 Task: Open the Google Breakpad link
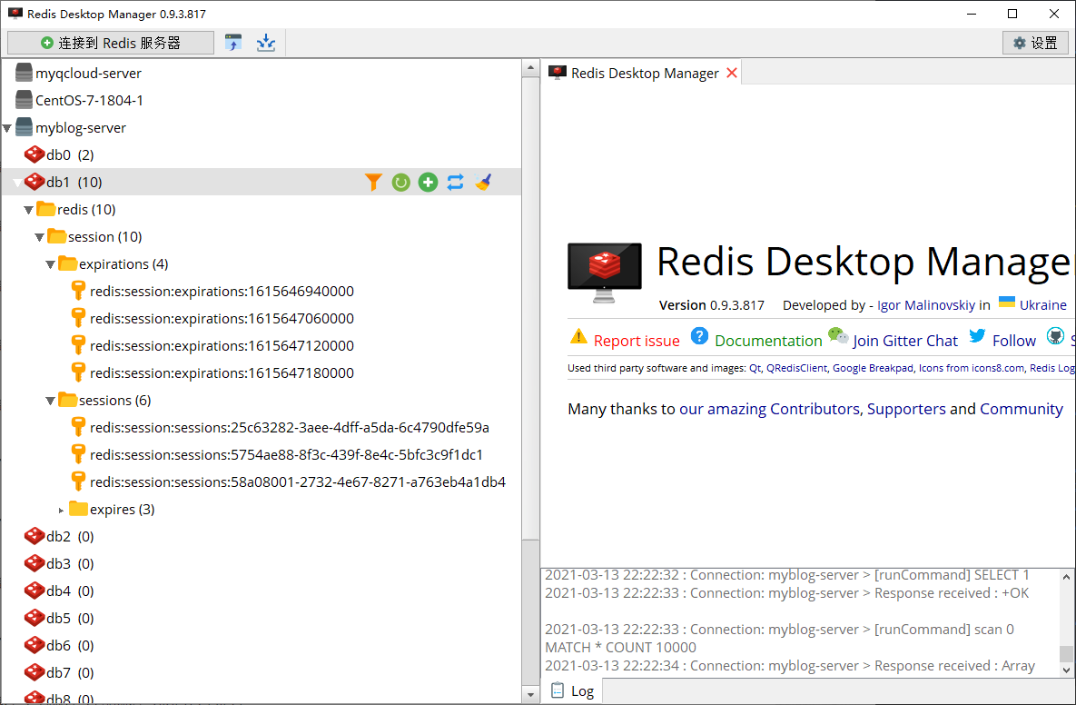click(x=873, y=368)
